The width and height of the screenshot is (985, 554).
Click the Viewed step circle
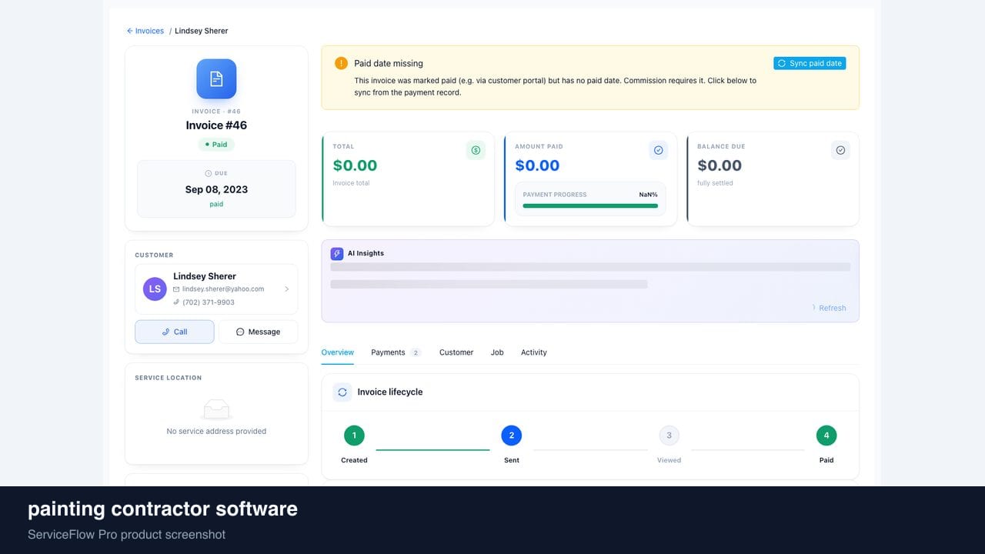pos(669,436)
